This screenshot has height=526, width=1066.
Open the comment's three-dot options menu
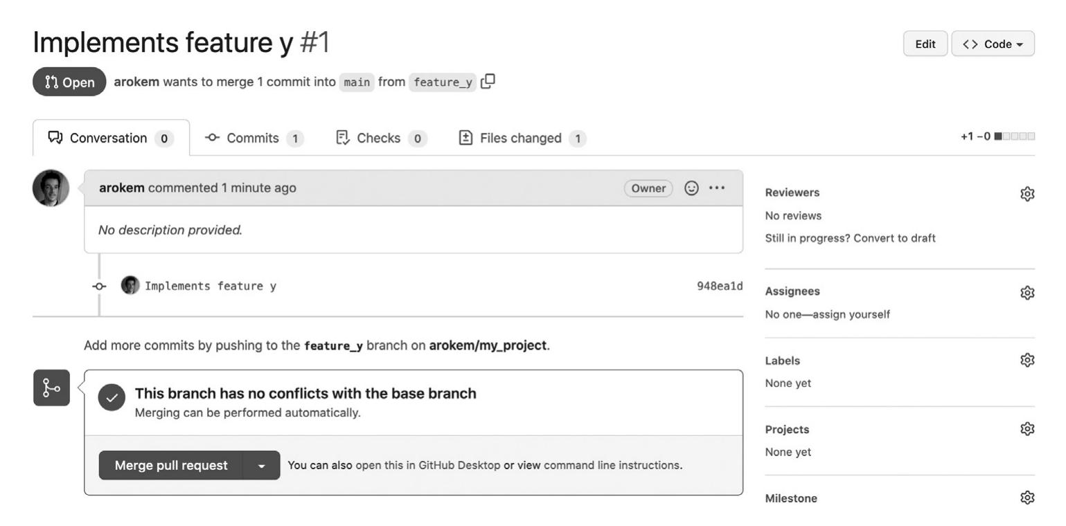pos(717,188)
